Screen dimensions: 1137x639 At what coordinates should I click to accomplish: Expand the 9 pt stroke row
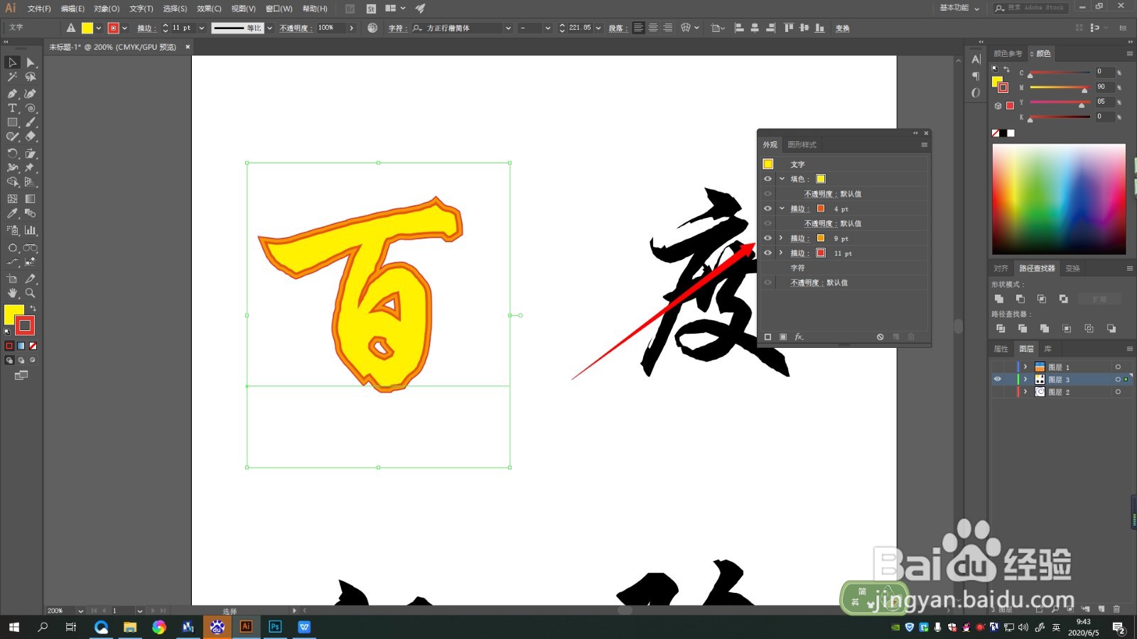pyautogui.click(x=781, y=239)
